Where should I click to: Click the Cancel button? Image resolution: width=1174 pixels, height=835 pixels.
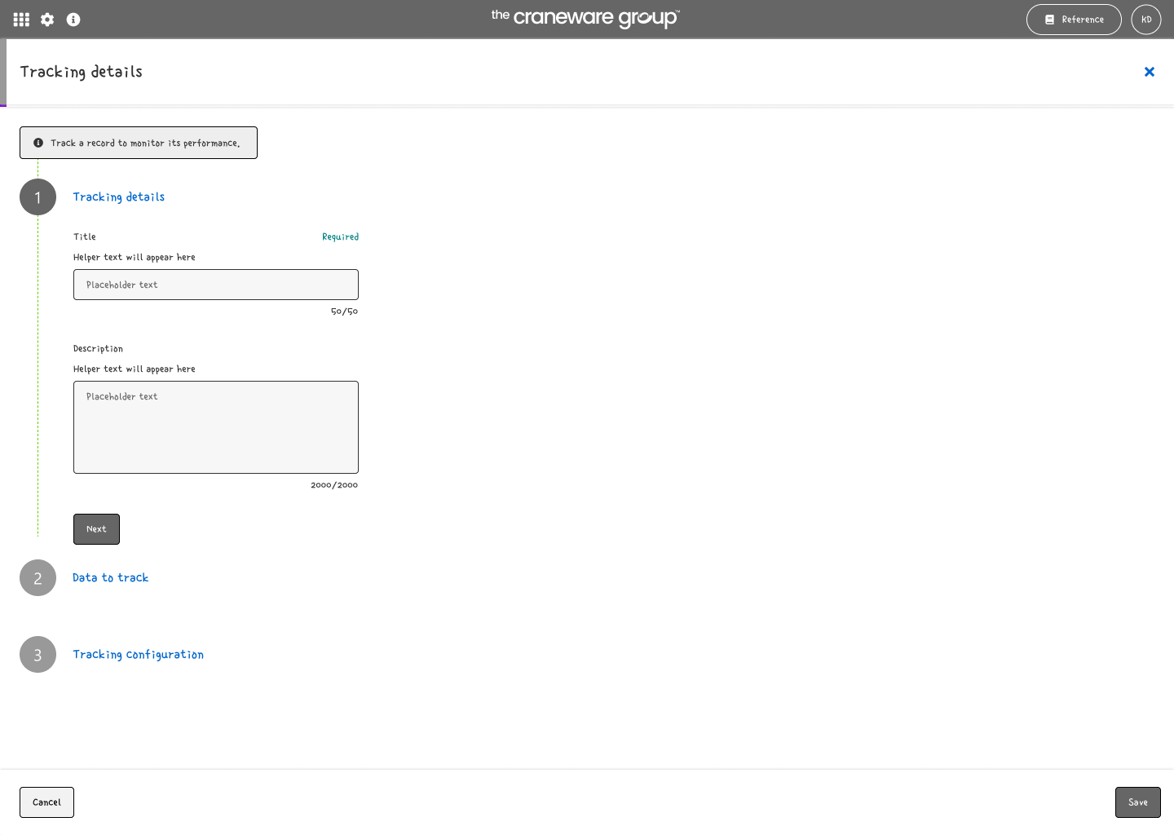tap(46, 802)
